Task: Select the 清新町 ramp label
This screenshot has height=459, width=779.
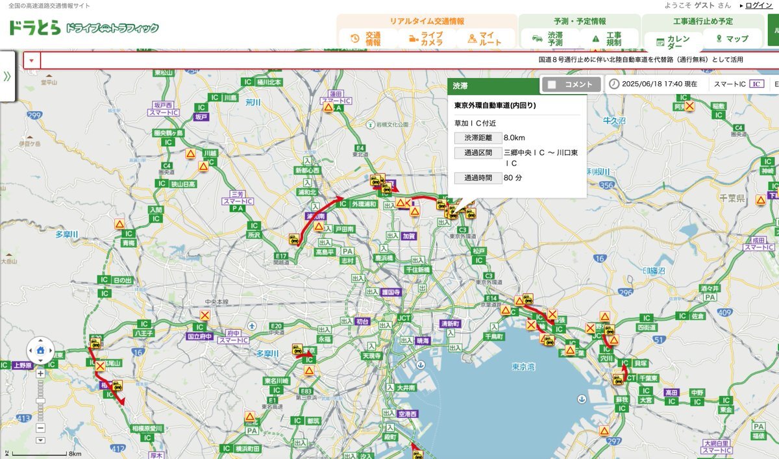Action: point(450,323)
